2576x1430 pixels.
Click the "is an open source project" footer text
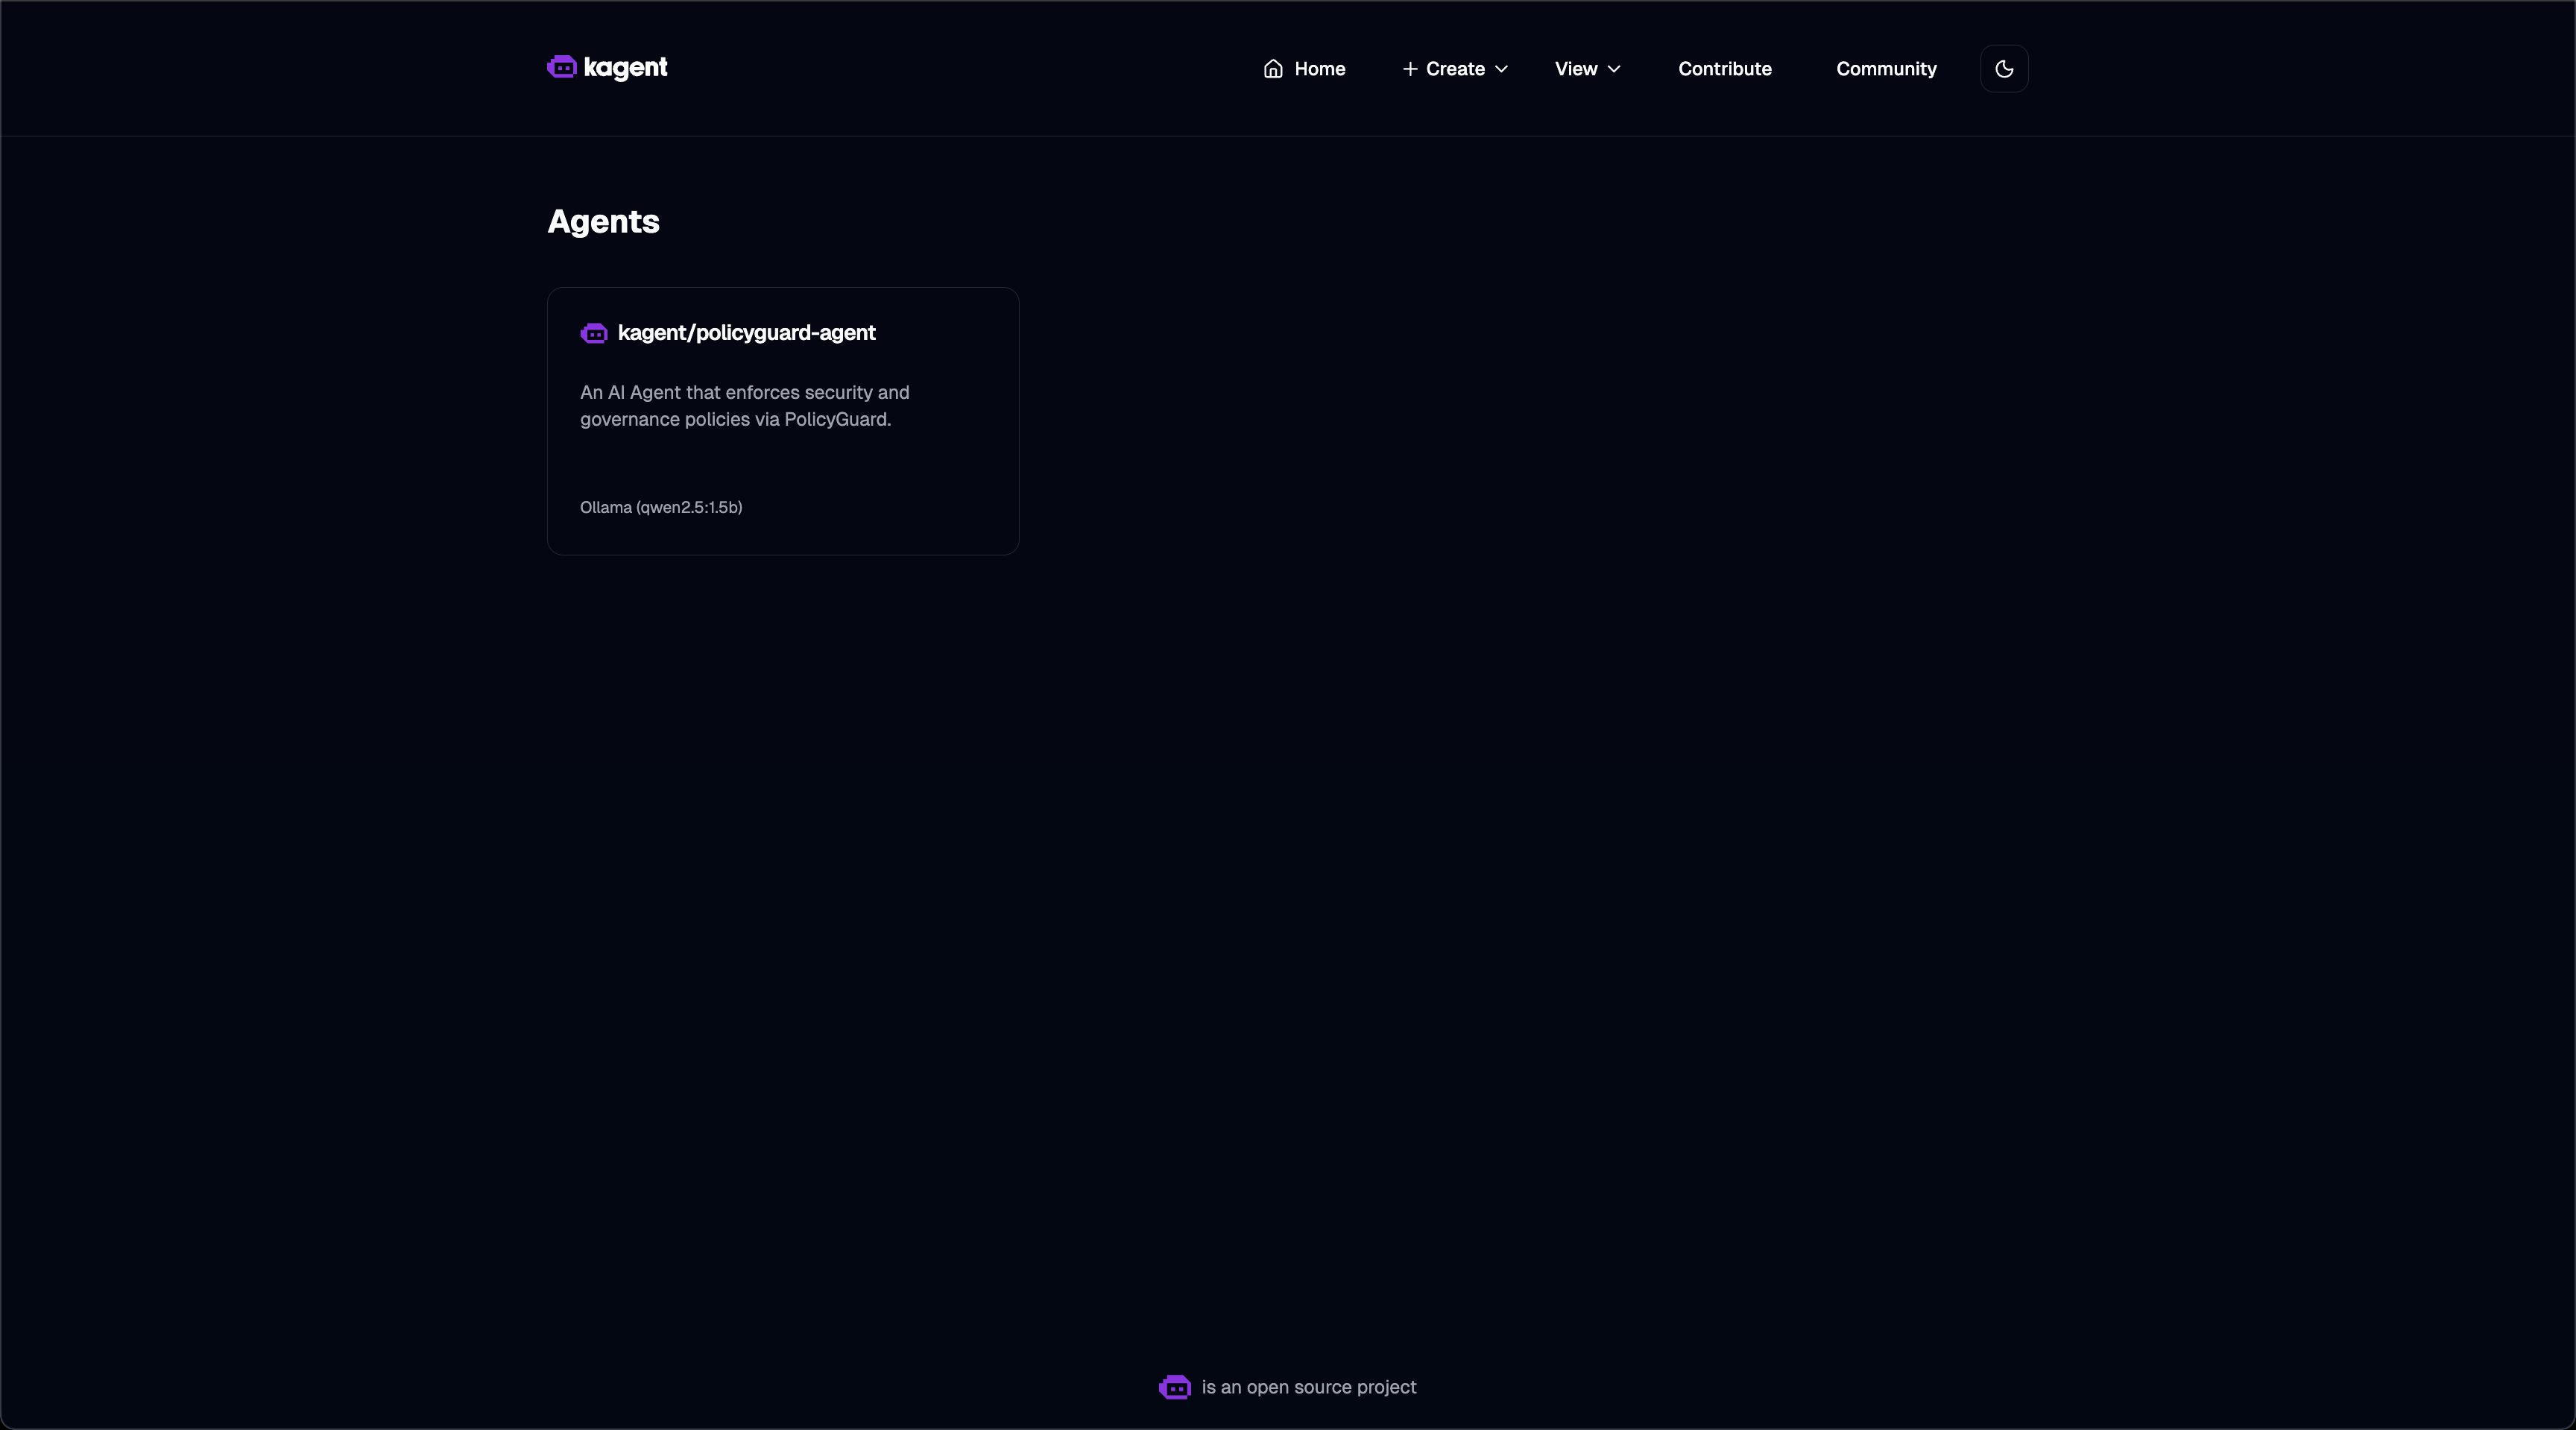1309,1387
